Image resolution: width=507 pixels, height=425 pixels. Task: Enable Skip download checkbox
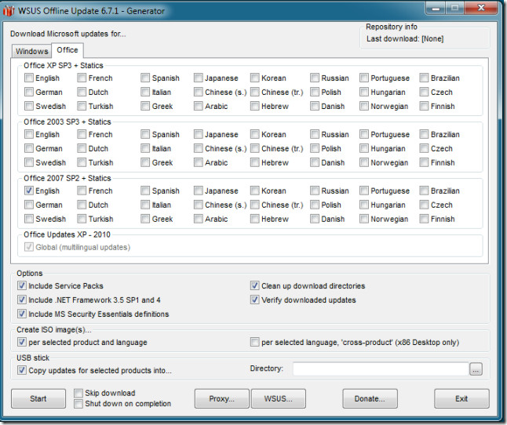pyautogui.click(x=78, y=393)
